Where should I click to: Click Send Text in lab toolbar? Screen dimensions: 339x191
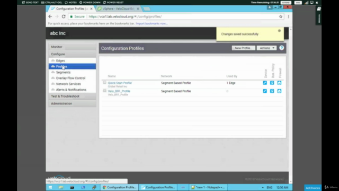(30, 2)
